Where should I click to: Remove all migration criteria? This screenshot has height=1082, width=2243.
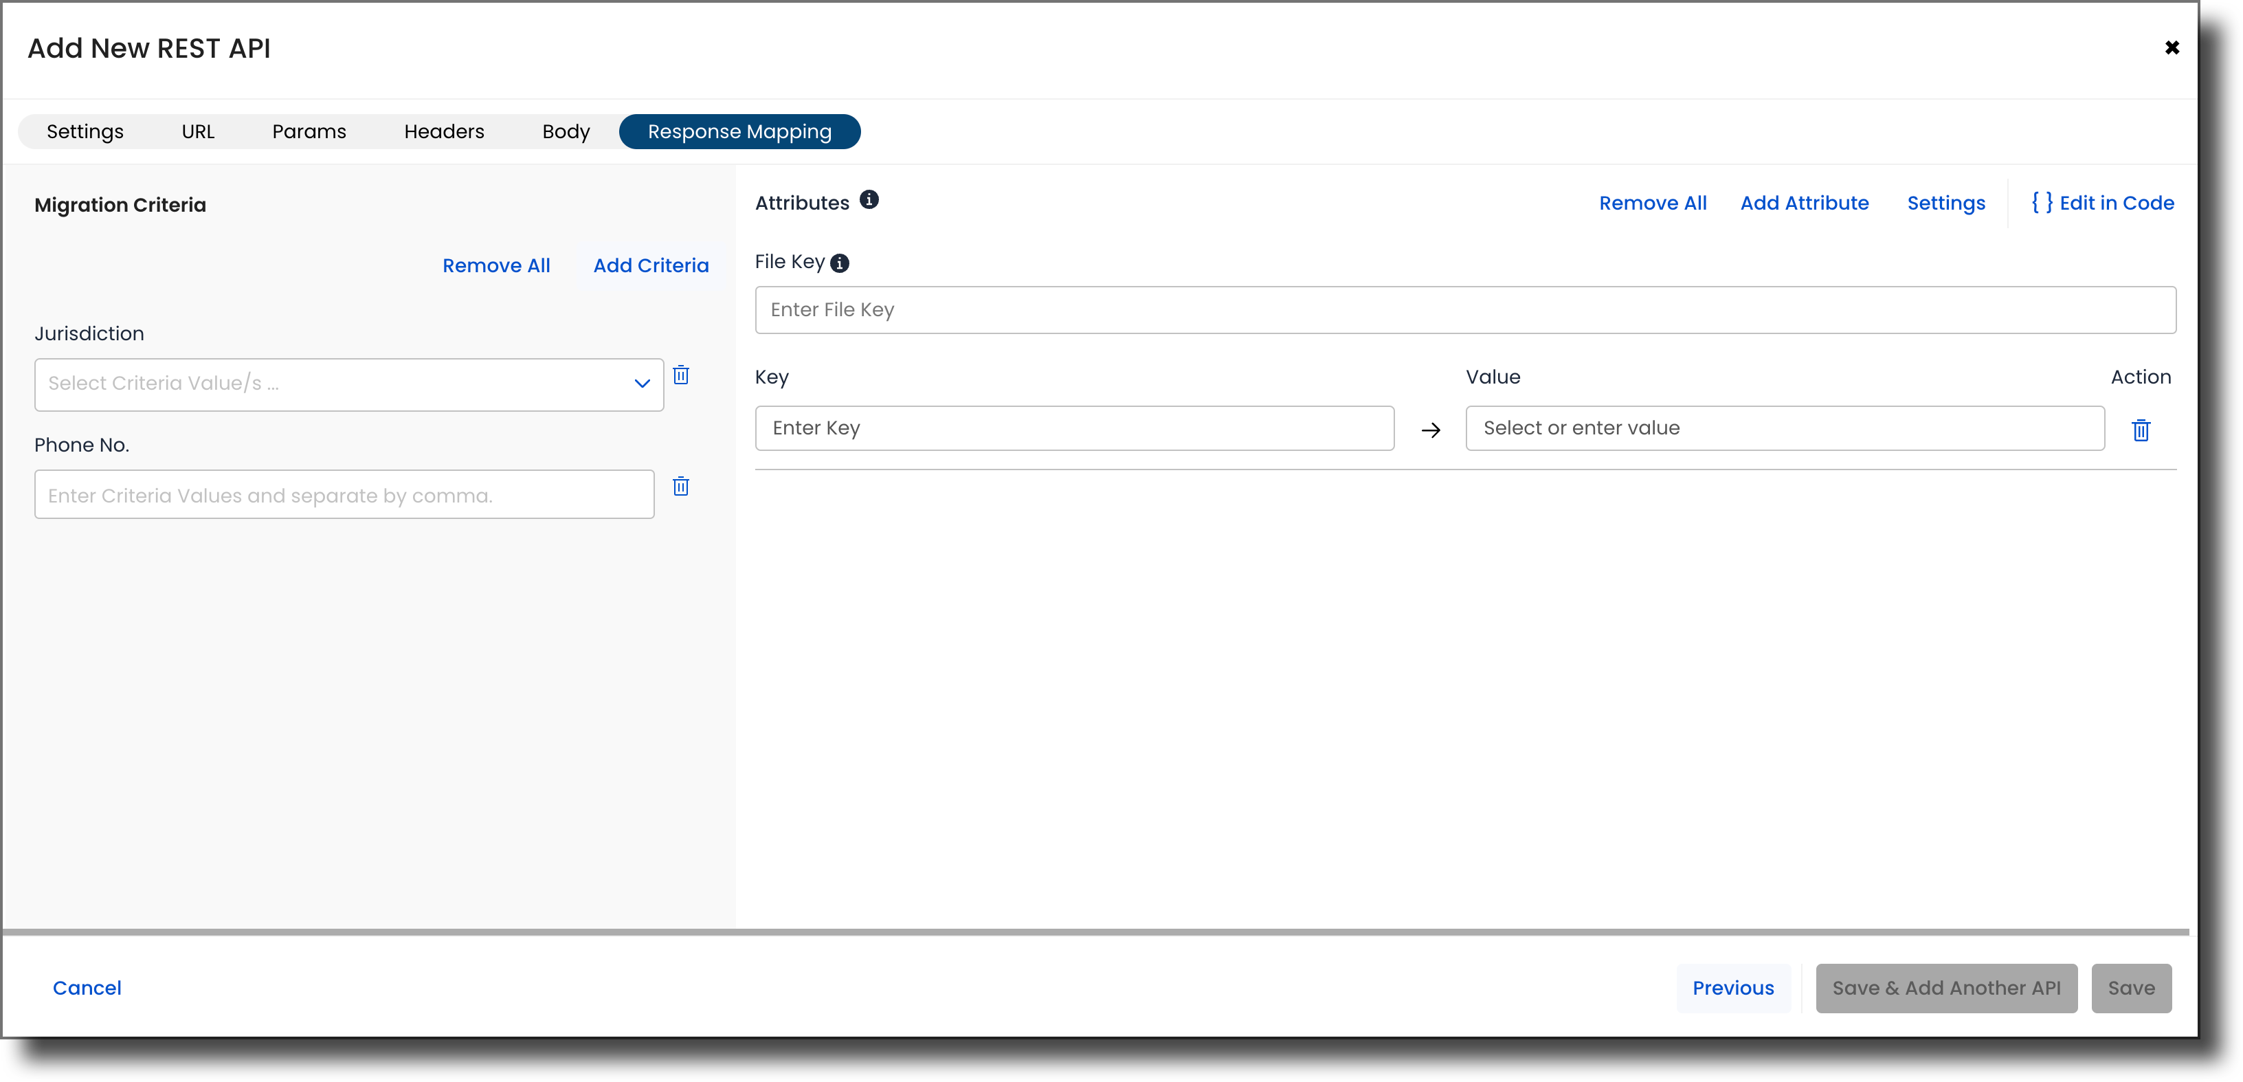(x=496, y=266)
